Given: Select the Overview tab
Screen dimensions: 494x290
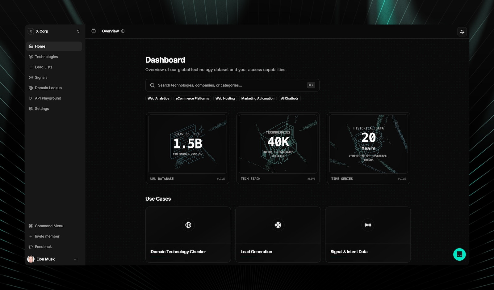Looking at the screenshot, I should click(x=110, y=31).
